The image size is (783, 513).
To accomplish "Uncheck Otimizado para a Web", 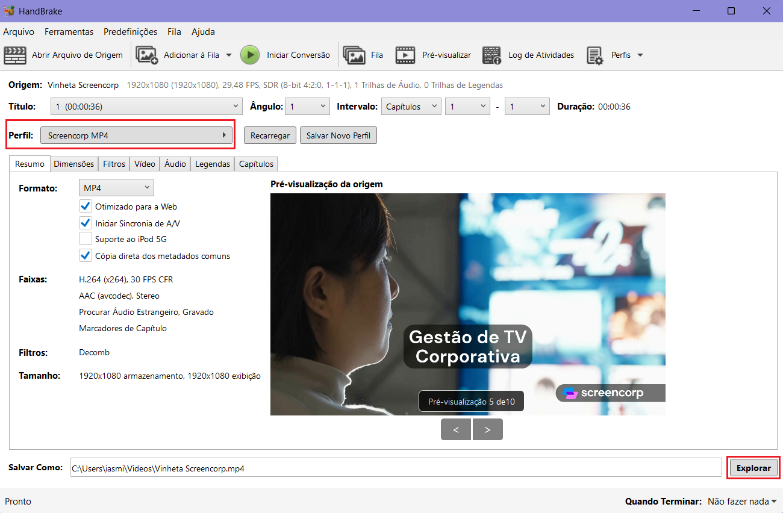I will [x=86, y=207].
